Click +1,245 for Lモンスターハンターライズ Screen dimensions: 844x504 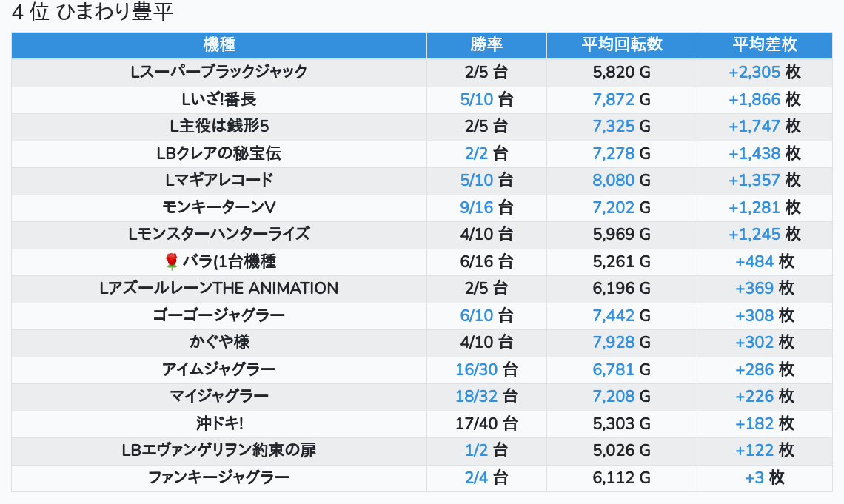[754, 234]
